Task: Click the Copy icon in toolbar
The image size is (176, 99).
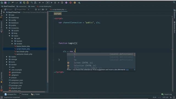Action: pos(24,2)
